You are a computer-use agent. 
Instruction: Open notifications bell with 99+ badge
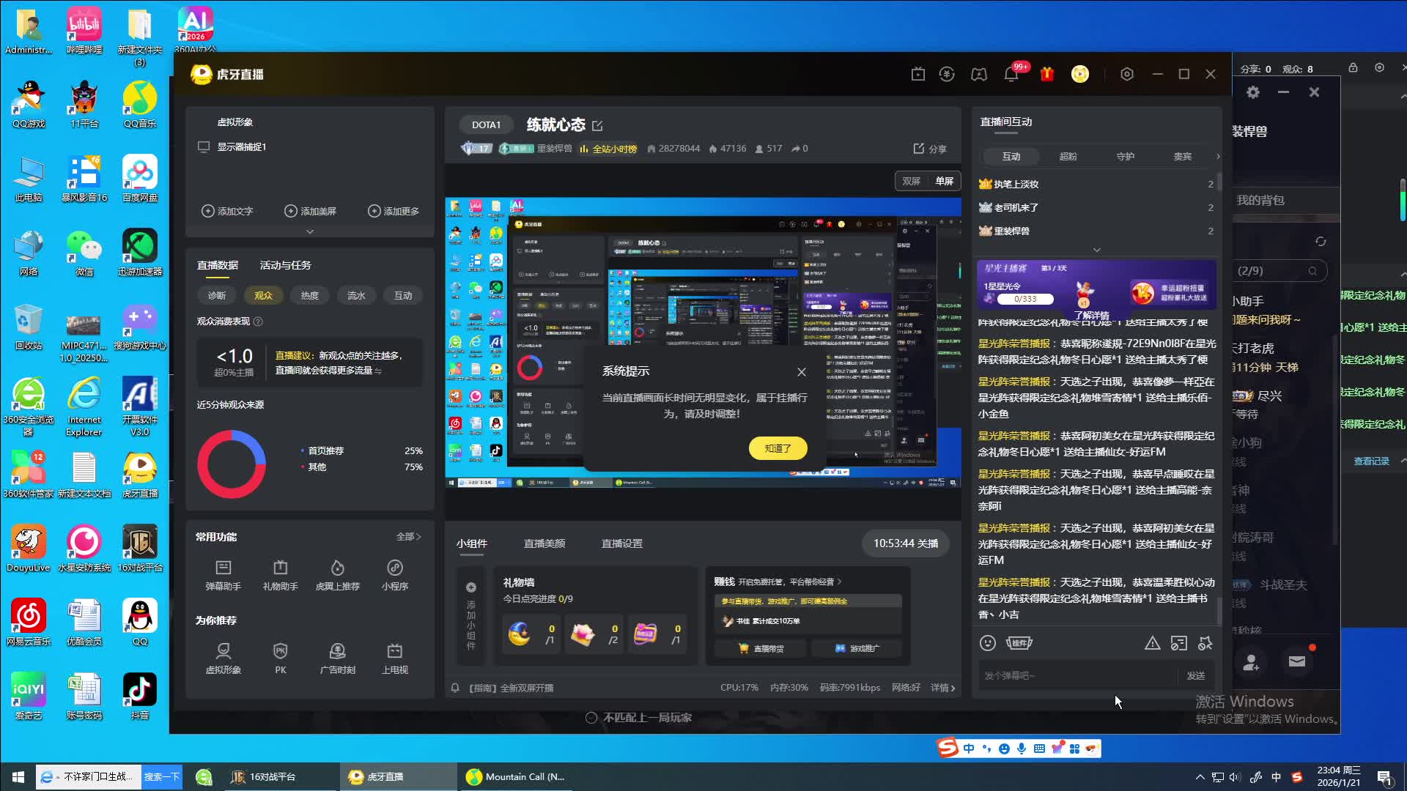click(1011, 74)
